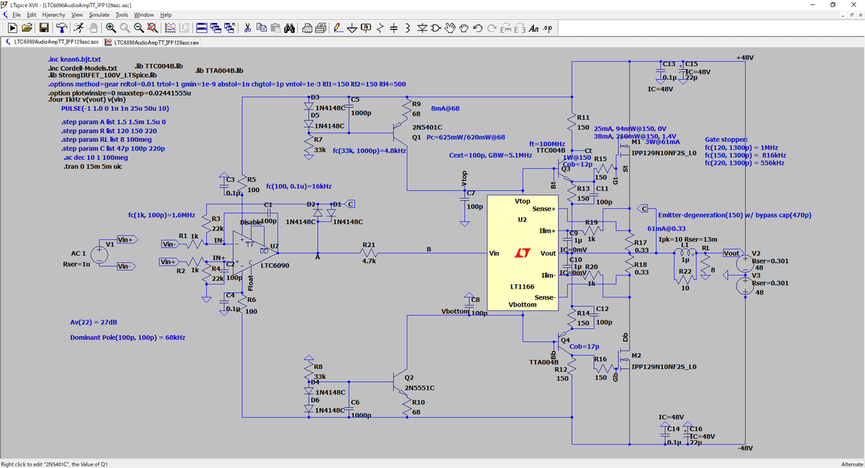Screen dimensions: 865x468
Task: Open a file with the folder icon
Action: point(27,27)
